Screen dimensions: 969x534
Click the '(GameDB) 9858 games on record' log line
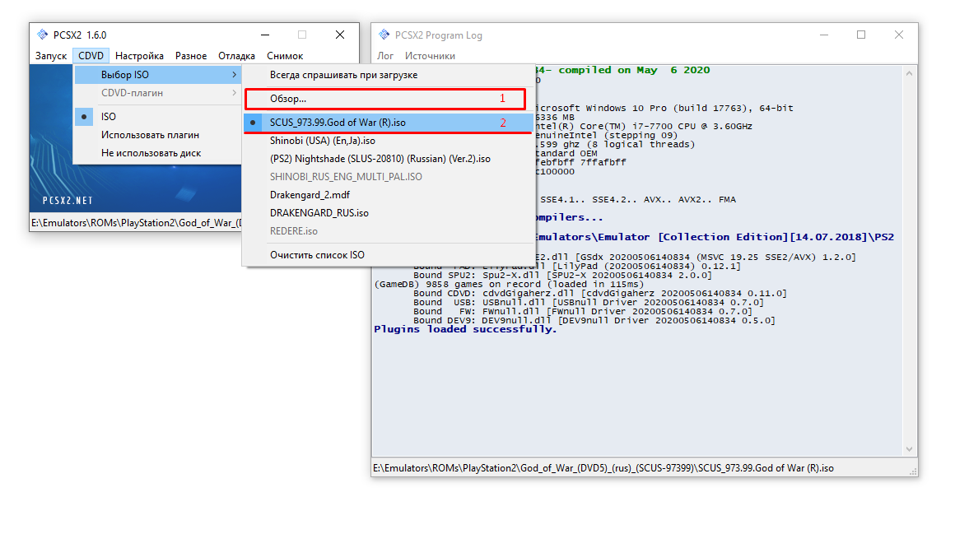pyautogui.click(x=509, y=284)
